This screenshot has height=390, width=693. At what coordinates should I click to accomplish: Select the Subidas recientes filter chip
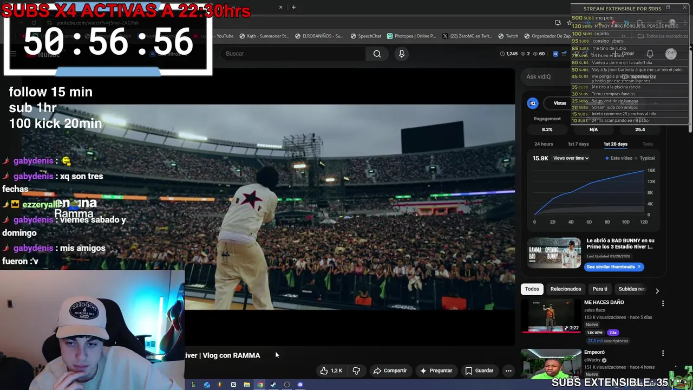point(632,289)
